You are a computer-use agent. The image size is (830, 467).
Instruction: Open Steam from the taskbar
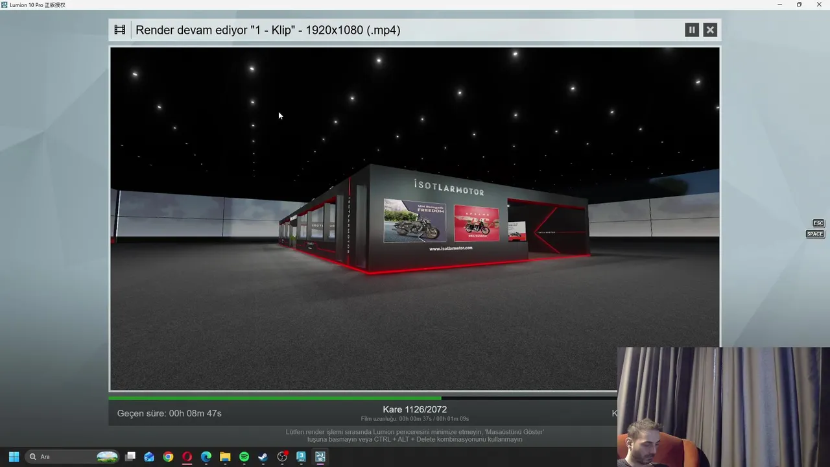coord(263,457)
